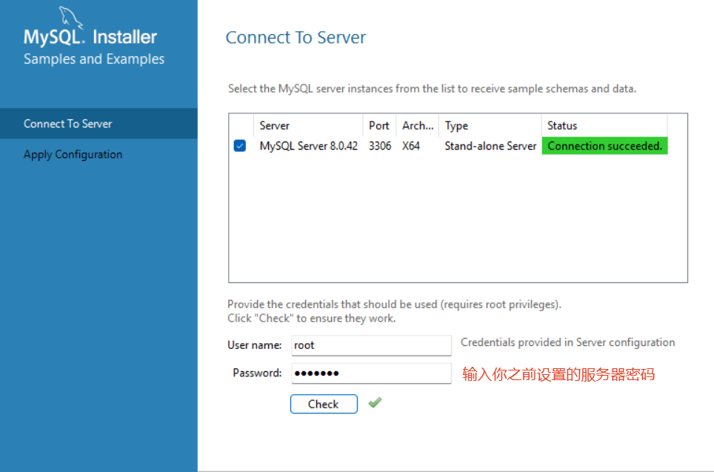The height and width of the screenshot is (472, 714).
Task: Click the Status column header
Action: (x=604, y=125)
